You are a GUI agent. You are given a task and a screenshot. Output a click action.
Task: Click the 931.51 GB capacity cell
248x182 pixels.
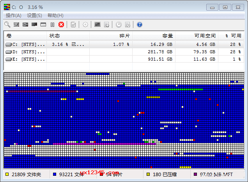click(x=154, y=59)
